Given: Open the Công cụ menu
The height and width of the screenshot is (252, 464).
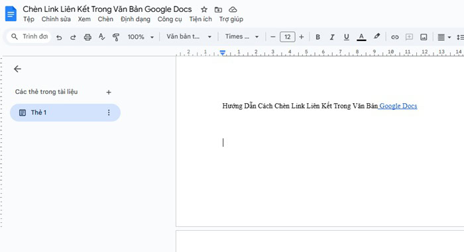Looking at the screenshot, I should (170, 19).
